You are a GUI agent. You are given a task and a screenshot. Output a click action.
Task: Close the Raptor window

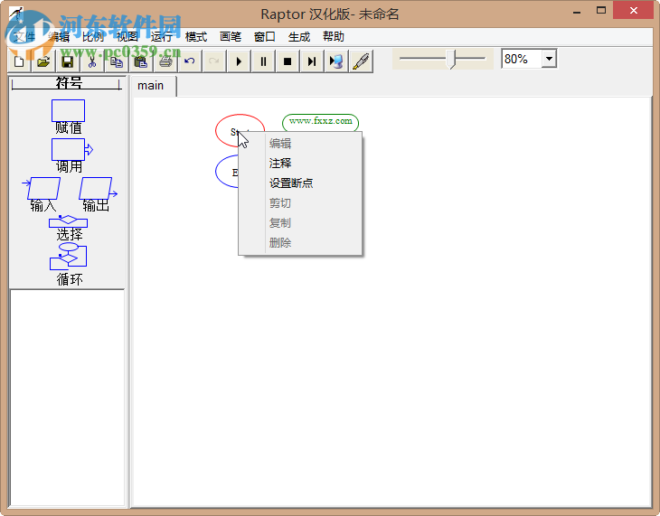(633, 11)
